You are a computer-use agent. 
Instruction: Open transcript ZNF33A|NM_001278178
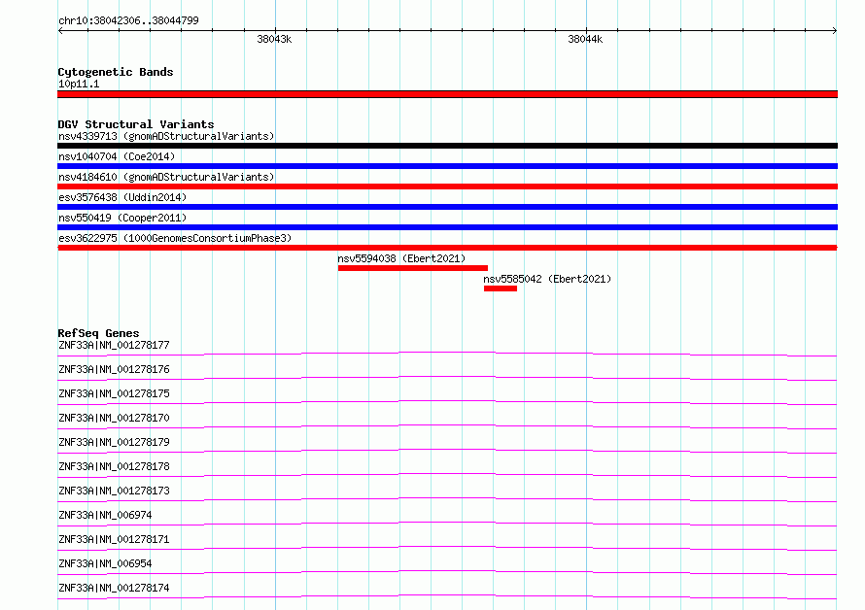coord(114,466)
